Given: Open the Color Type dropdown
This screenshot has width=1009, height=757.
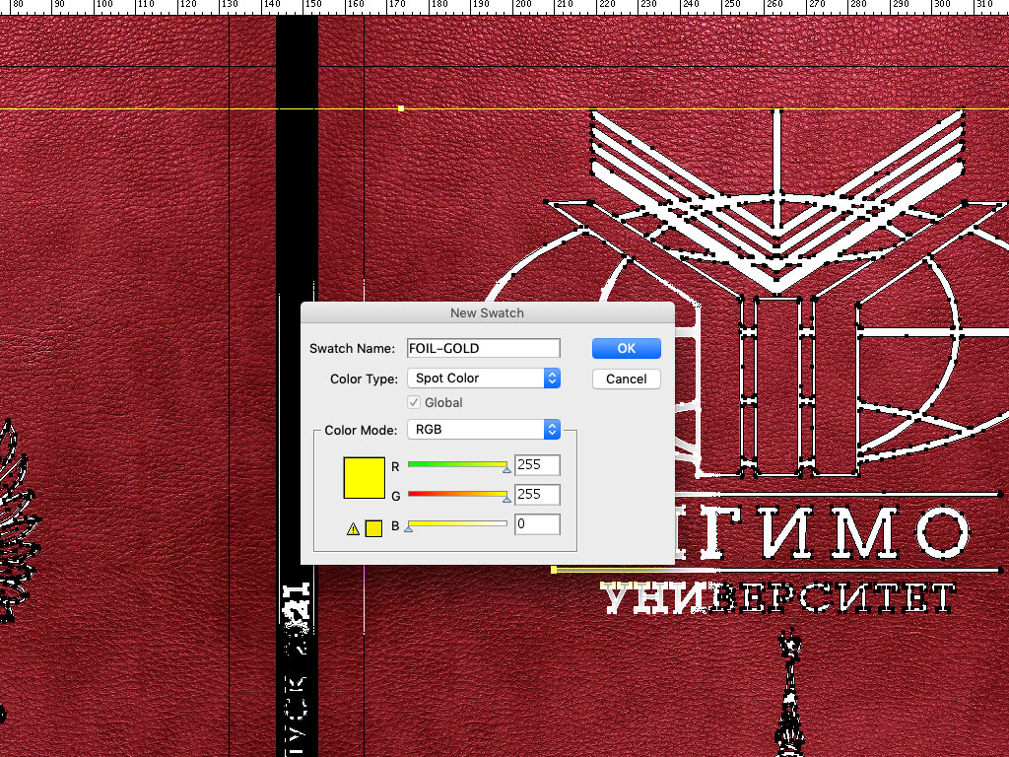Looking at the screenshot, I should (483, 378).
